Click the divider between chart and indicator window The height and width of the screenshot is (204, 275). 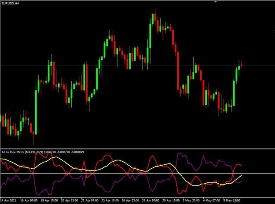[x=137, y=148]
